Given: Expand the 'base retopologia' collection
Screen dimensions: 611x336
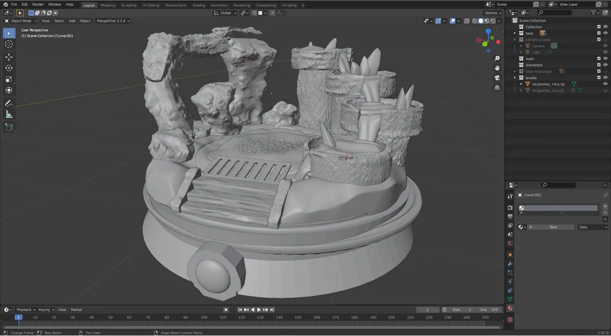Looking at the screenshot, I should [515, 71].
